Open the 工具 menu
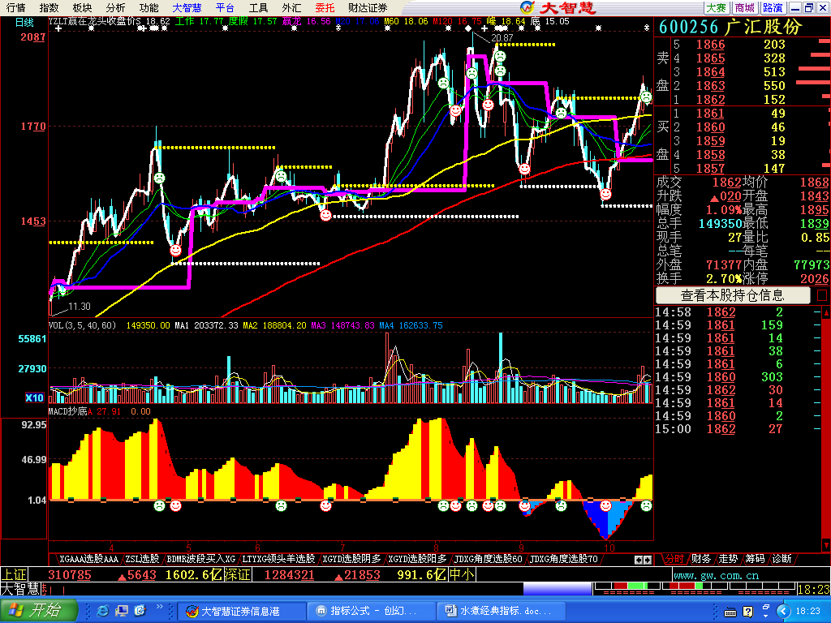 pos(258,7)
